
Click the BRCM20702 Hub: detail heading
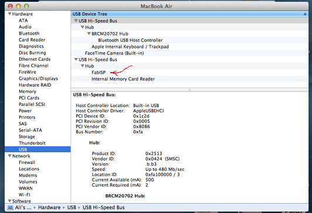[x=125, y=196]
